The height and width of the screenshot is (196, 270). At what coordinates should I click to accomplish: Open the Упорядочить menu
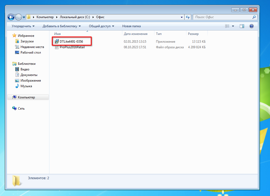23,26
